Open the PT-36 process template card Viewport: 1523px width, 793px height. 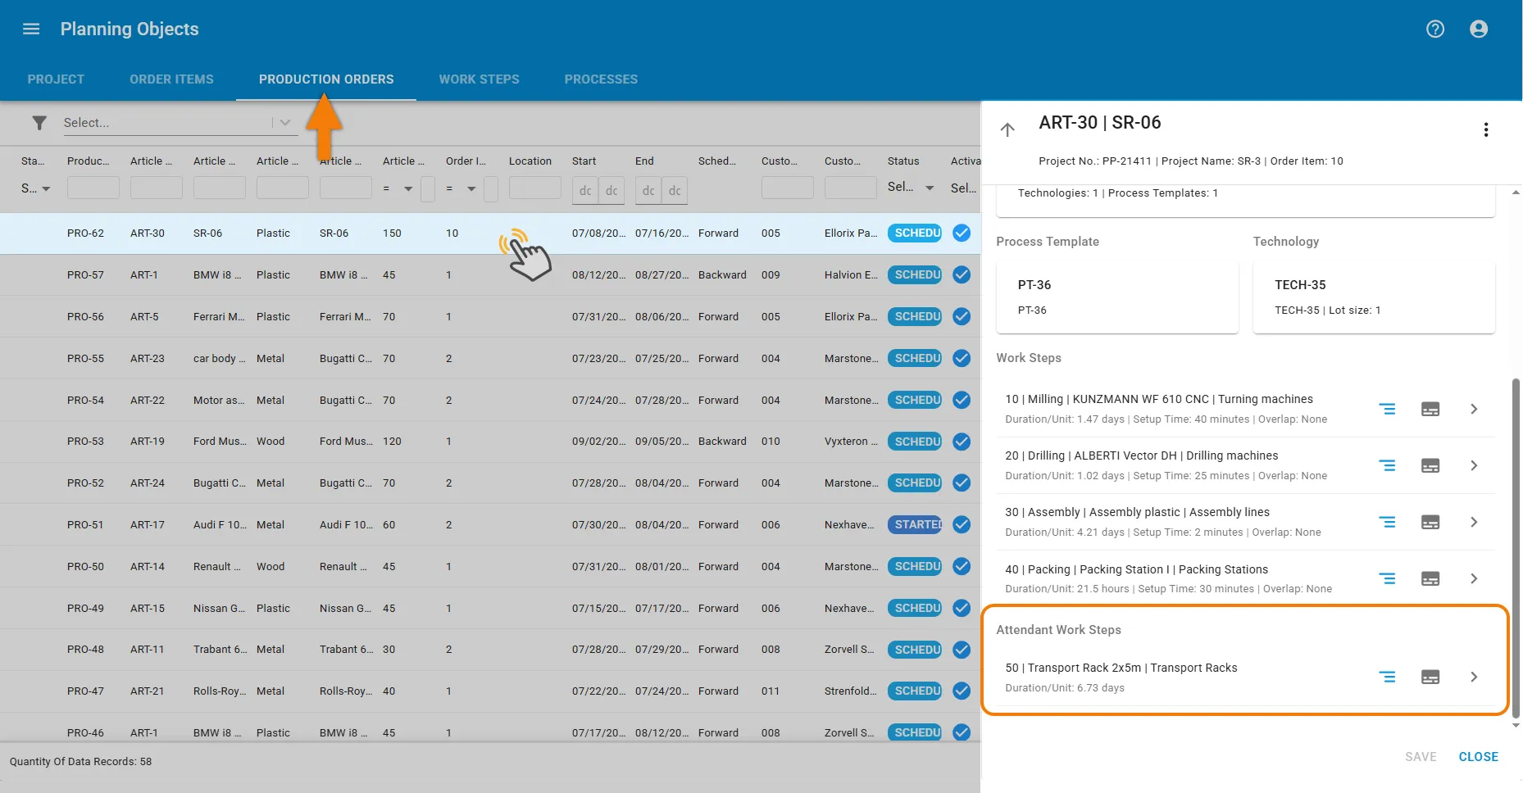tap(1117, 297)
